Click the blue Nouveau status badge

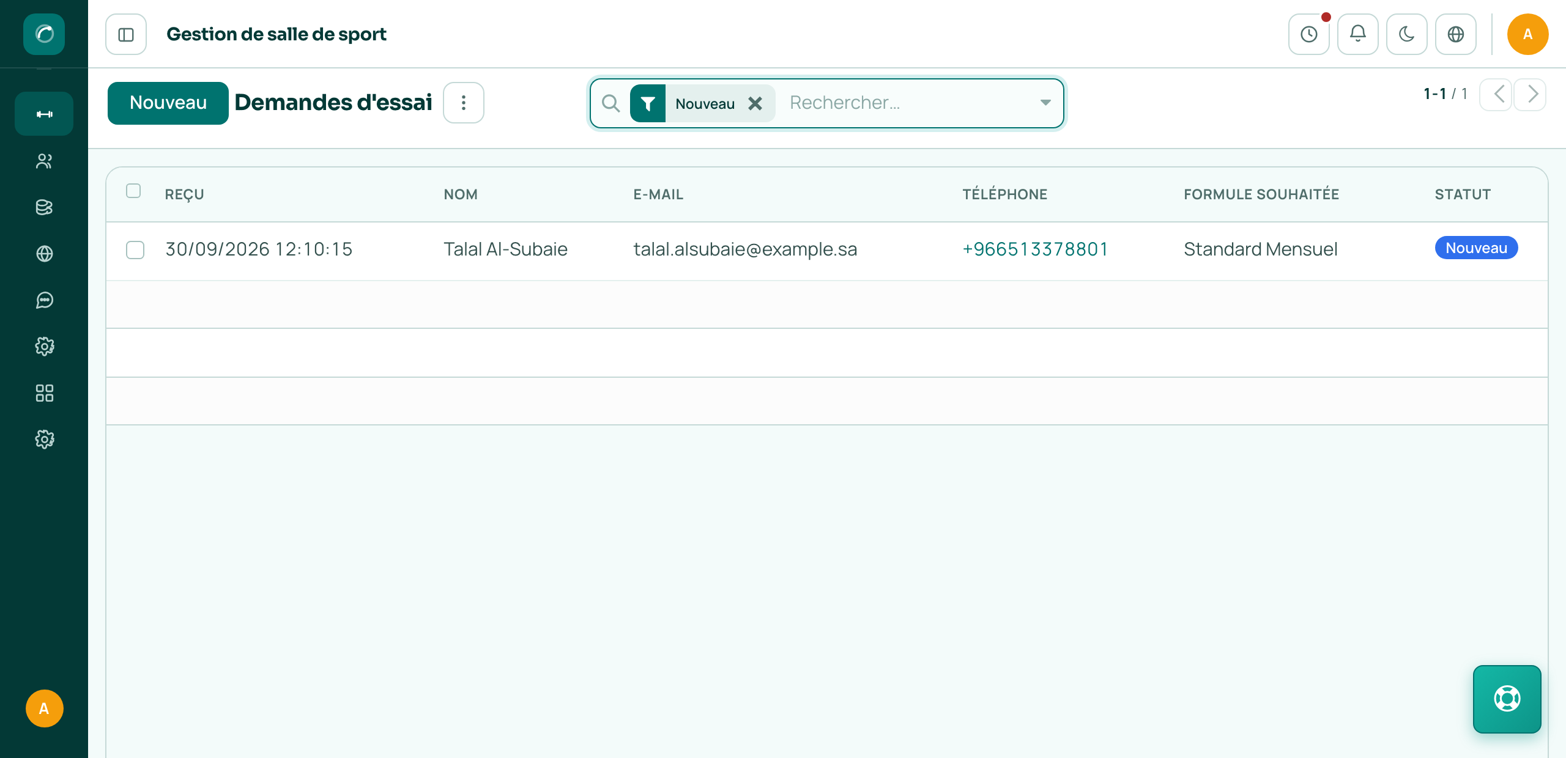[1476, 248]
